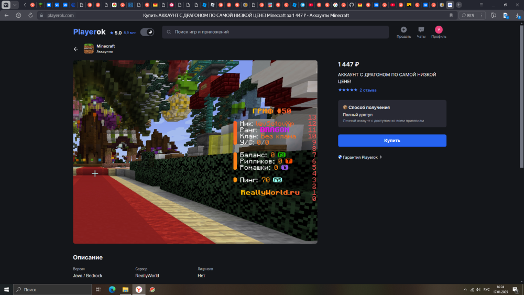The image size is (524, 295).
Task: Focus the Поиск игр и приложений search field
Action: click(x=276, y=32)
